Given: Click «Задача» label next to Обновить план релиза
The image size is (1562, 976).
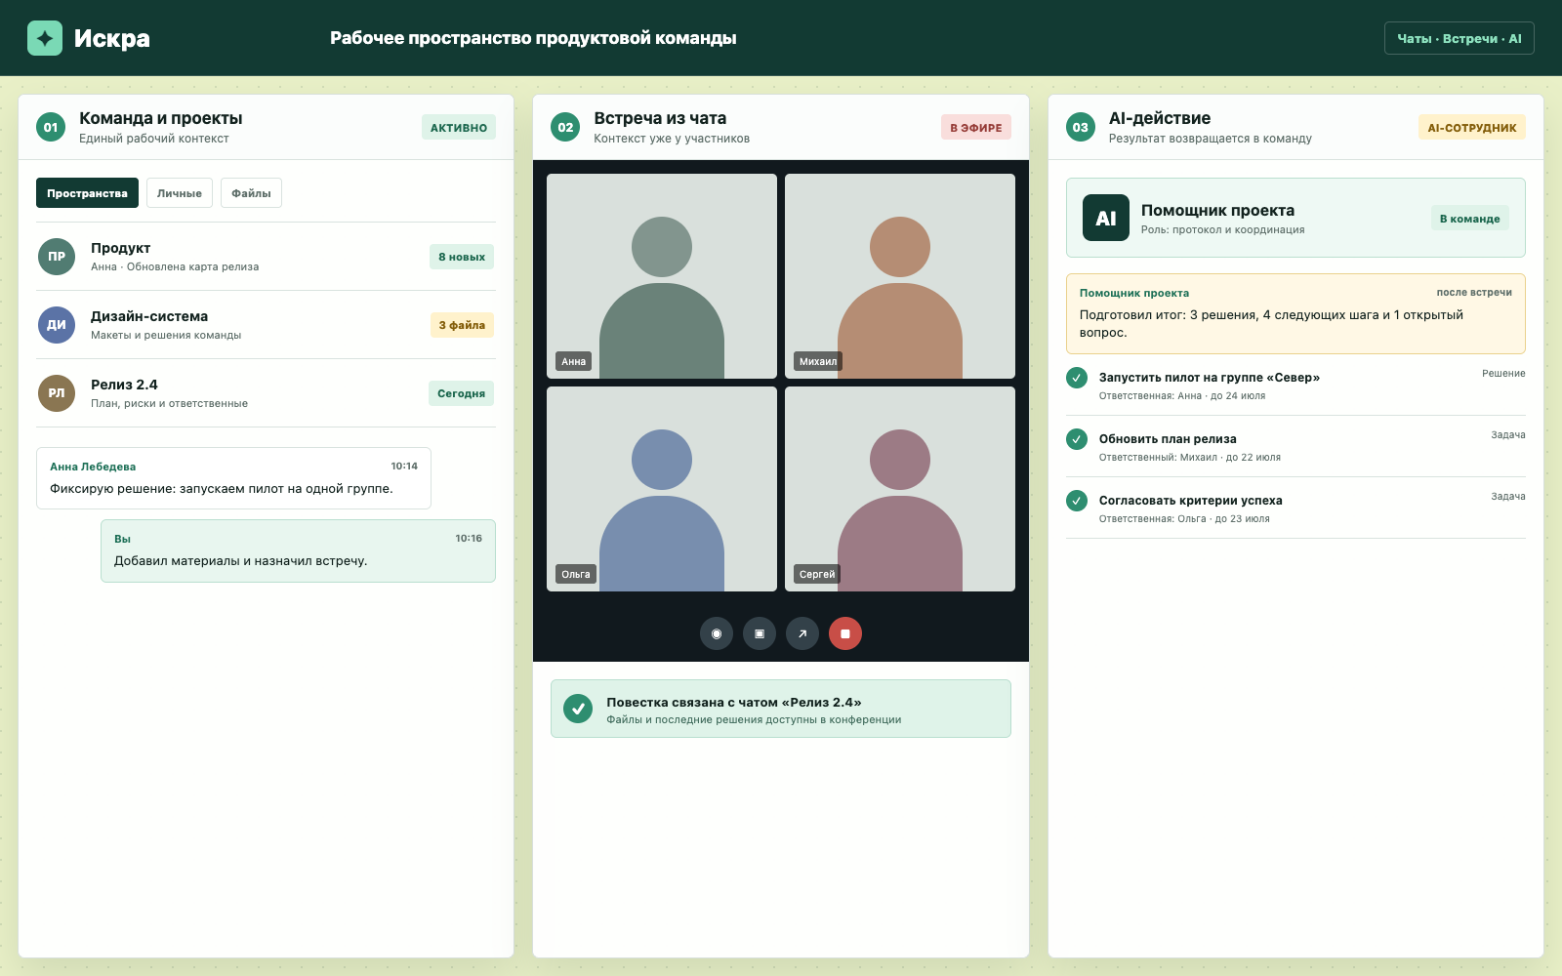Looking at the screenshot, I should point(1508,434).
